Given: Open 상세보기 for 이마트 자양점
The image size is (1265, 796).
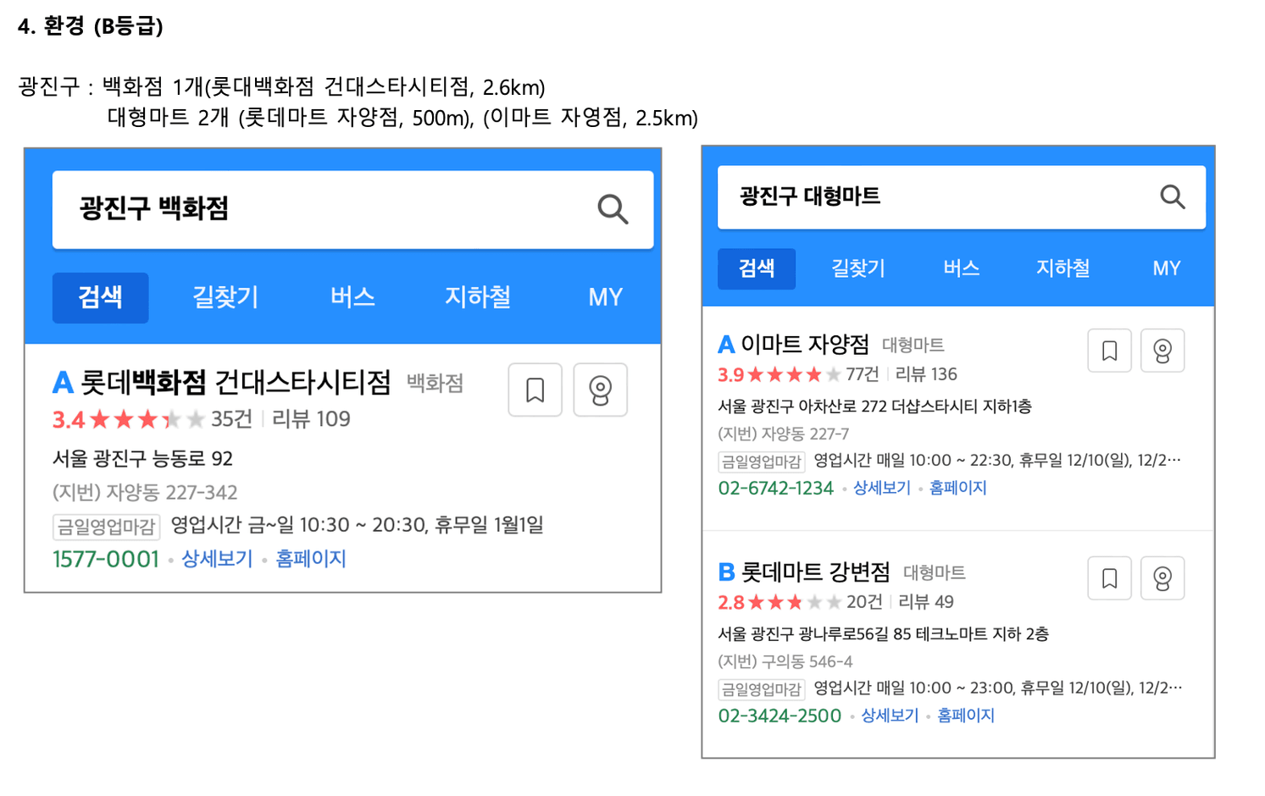Looking at the screenshot, I should coord(882,488).
